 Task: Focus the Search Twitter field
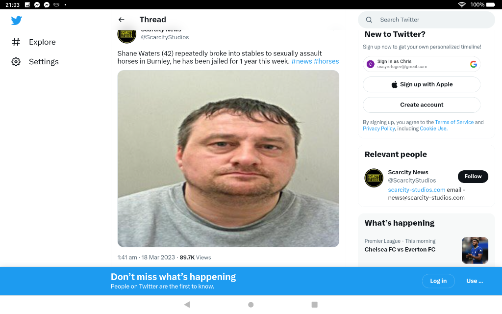[x=427, y=20]
